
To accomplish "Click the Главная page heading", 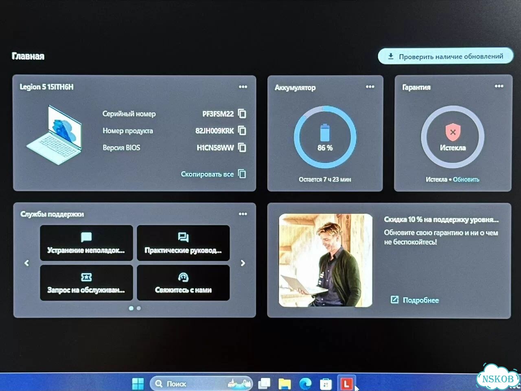I will pos(28,56).
